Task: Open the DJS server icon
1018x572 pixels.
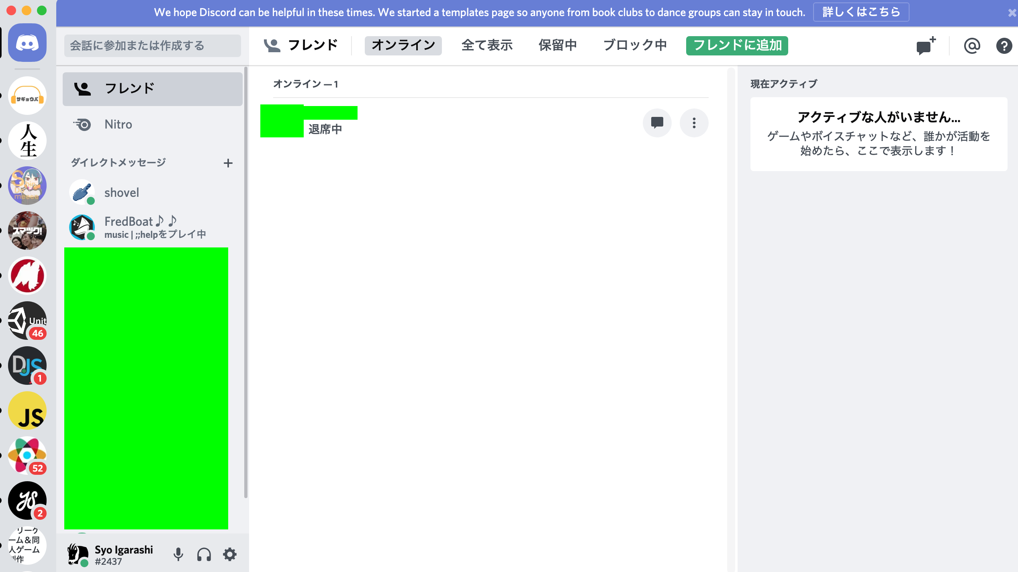Action: [27, 366]
